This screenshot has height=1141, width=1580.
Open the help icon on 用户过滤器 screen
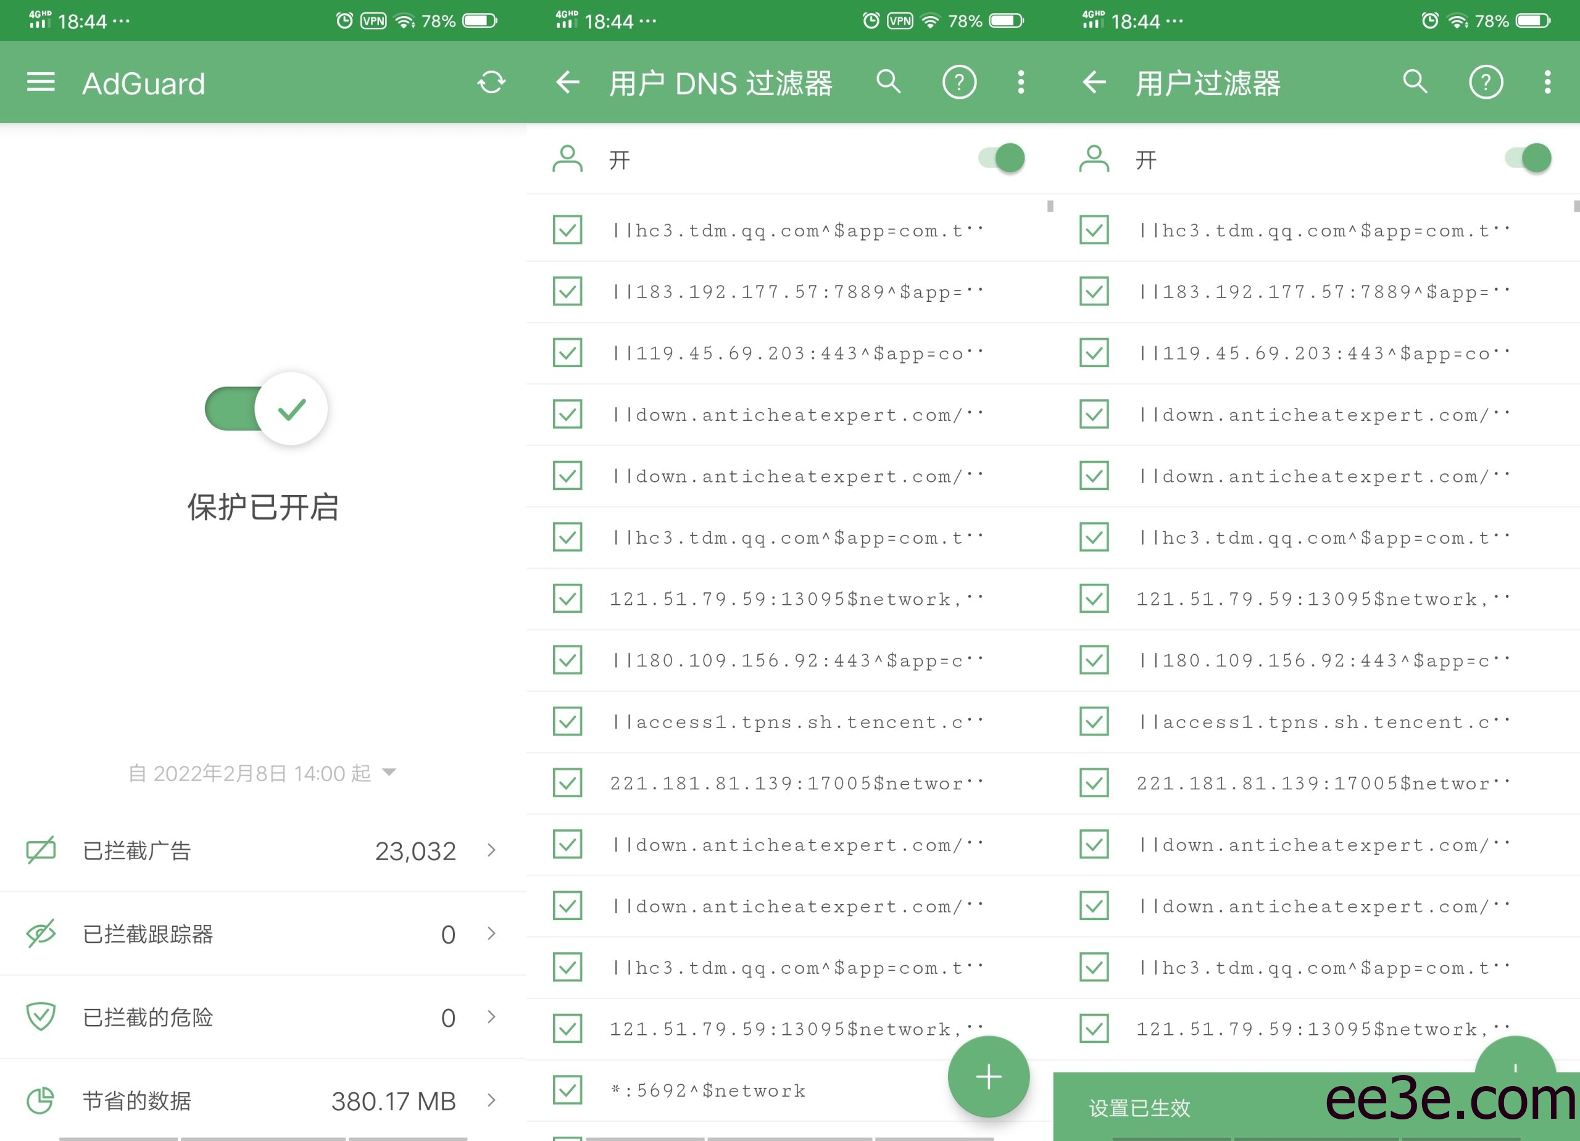click(x=1485, y=82)
